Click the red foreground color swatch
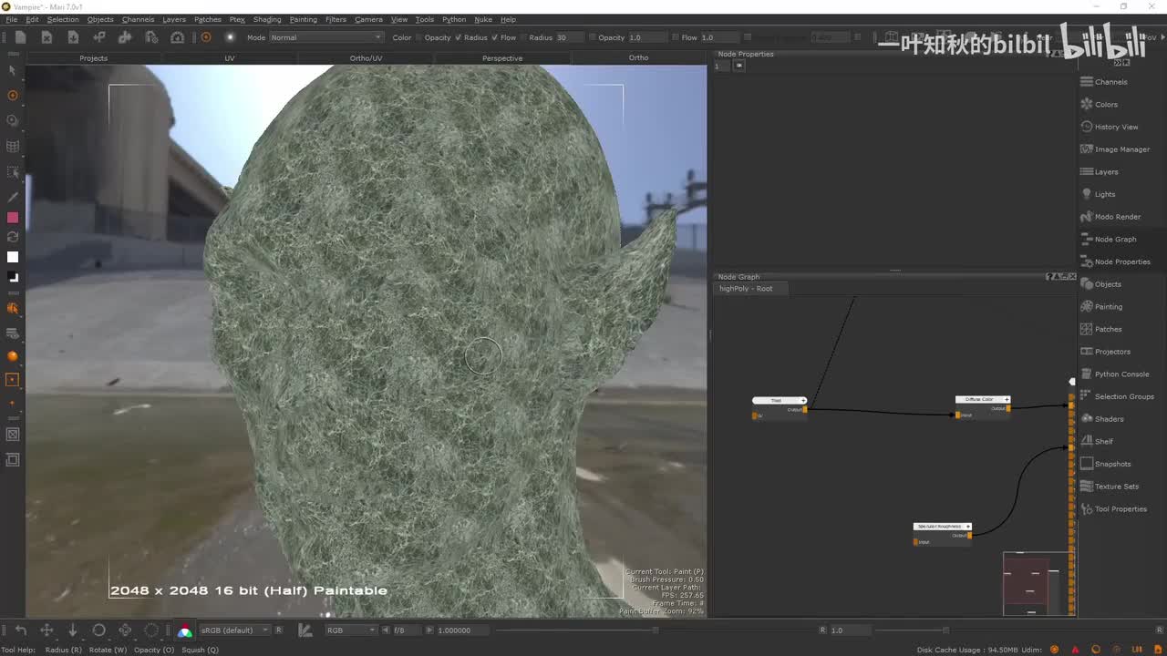Image resolution: width=1167 pixels, height=656 pixels. 13,218
